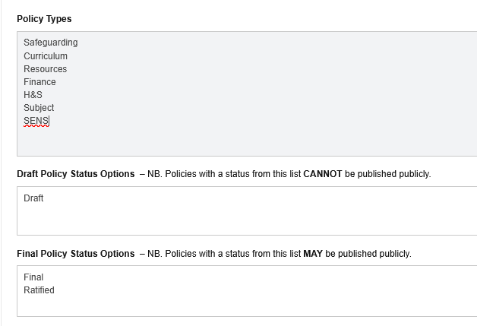This screenshot has width=477, height=326.
Task: Place cursor on the Draft status line
Action: pyautogui.click(x=33, y=198)
